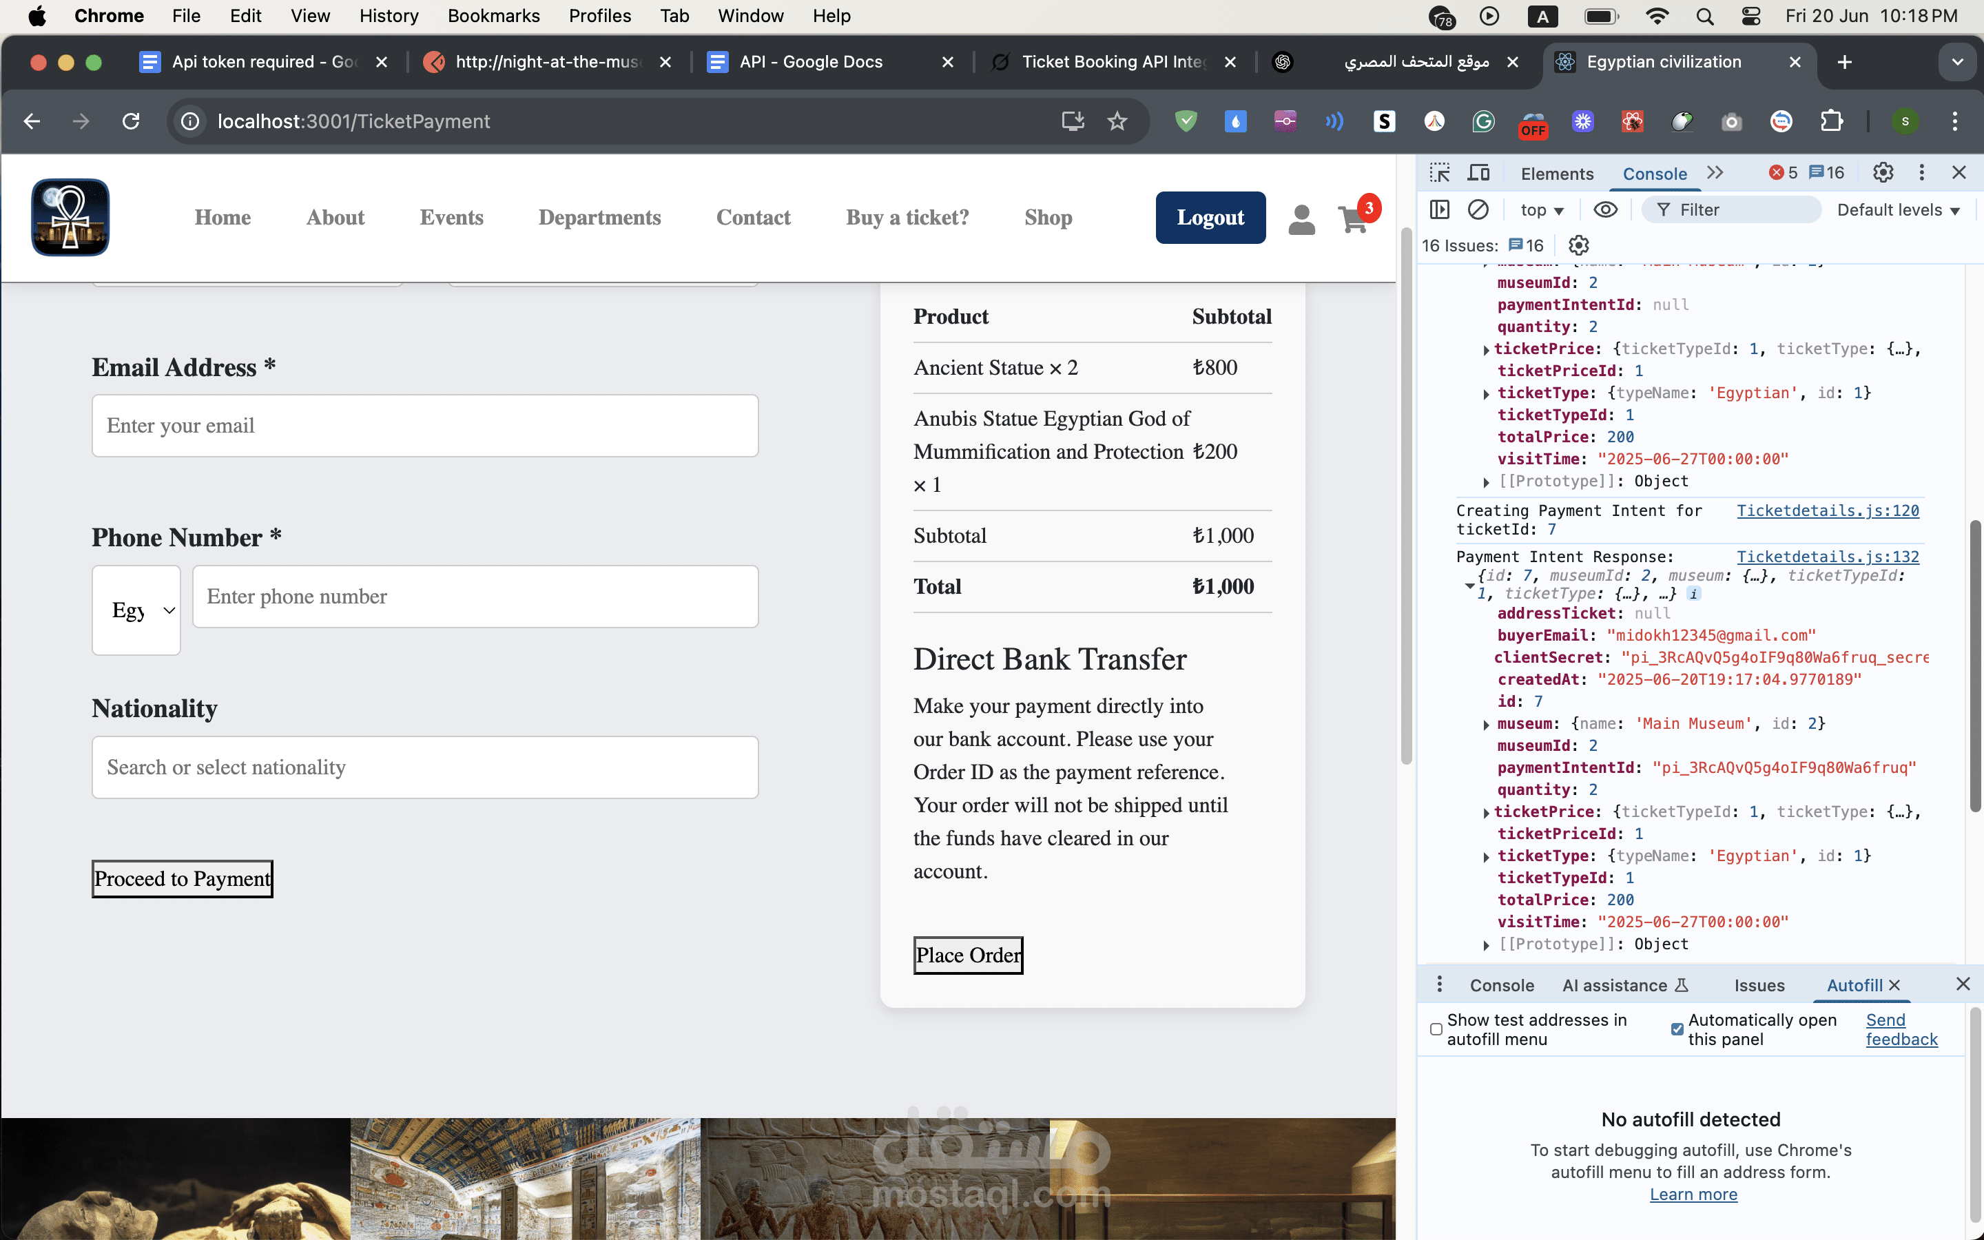Enable Show test addresses in autofill menu
The height and width of the screenshot is (1240, 1984).
click(x=1436, y=1029)
